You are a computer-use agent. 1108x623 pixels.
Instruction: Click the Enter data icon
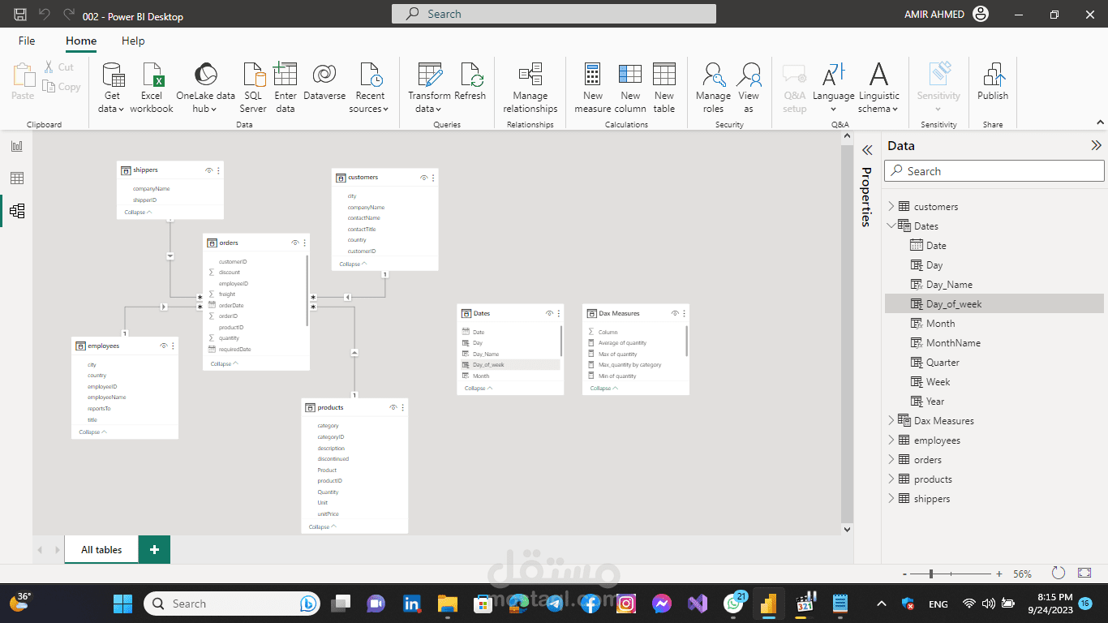pyautogui.click(x=286, y=75)
